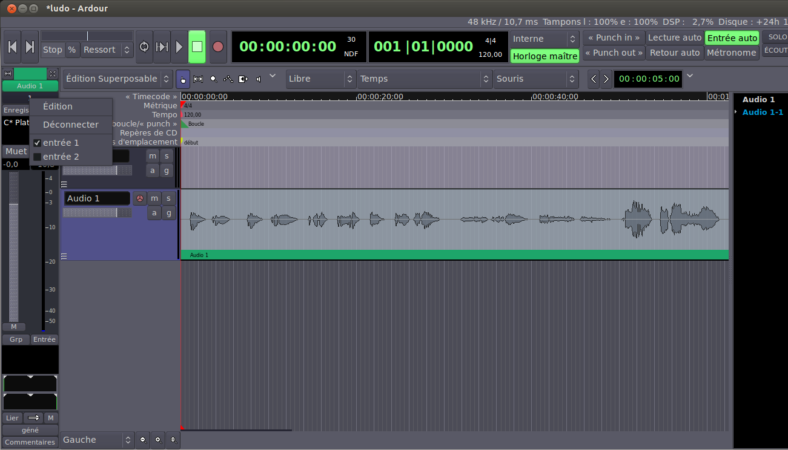Click the Lier pan link button
The image size is (788, 450).
tap(12, 418)
